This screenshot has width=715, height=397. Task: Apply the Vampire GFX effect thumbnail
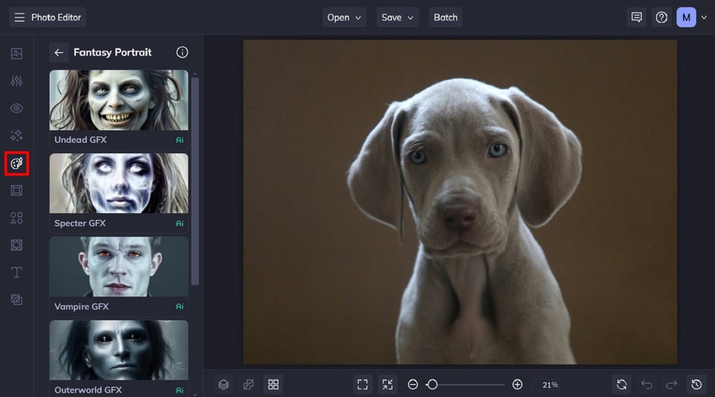119,267
